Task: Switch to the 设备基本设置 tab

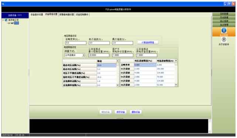Action: [x=37, y=14]
